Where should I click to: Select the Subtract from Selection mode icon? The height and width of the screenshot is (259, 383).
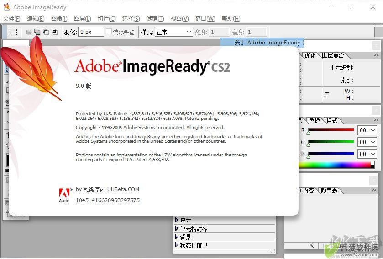point(46,32)
